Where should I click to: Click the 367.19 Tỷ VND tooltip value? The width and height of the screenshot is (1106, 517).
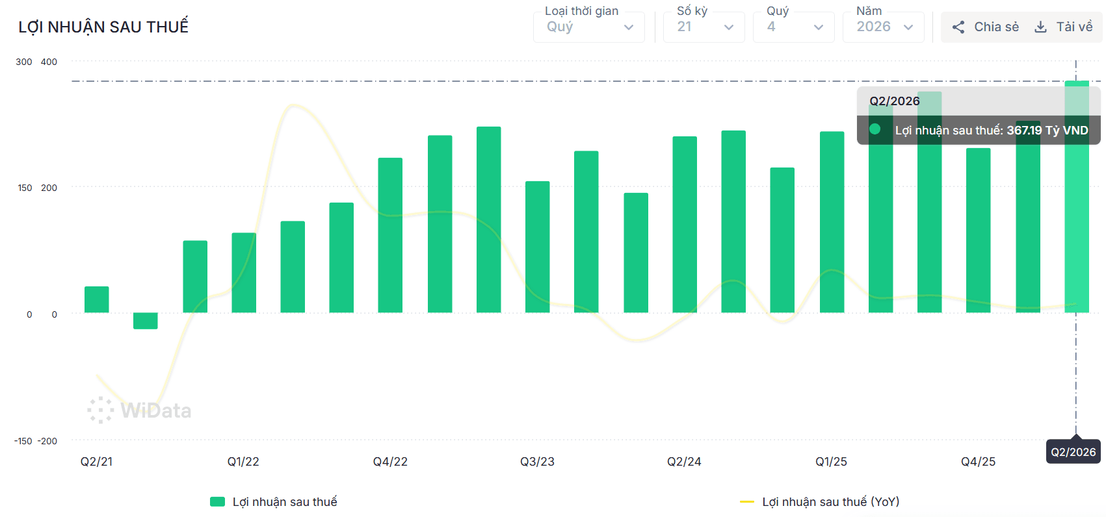pos(1047,131)
